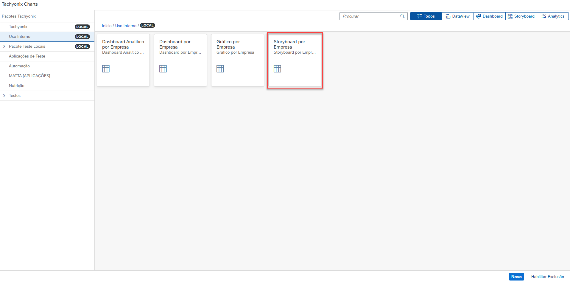
Task: Focus the Procurar search field
Action: (369, 16)
